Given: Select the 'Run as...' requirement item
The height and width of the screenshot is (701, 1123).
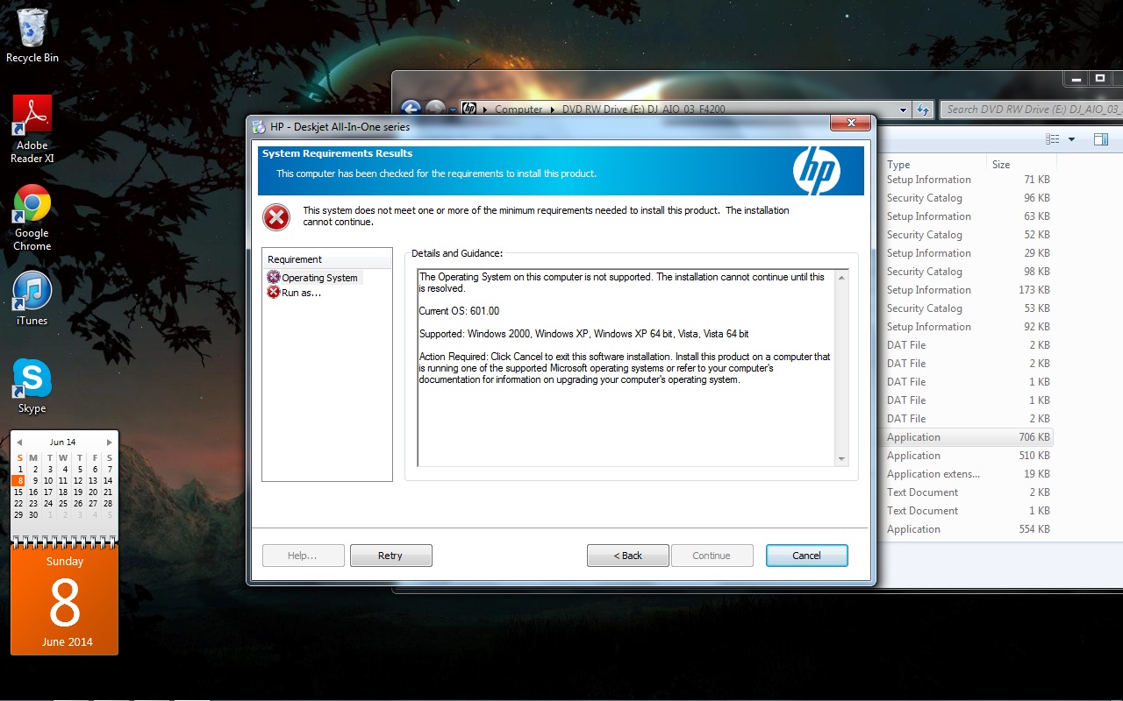Looking at the screenshot, I should point(301,293).
